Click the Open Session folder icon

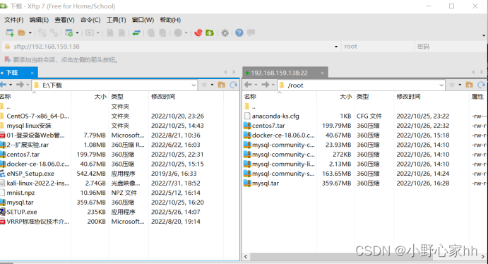21,32
